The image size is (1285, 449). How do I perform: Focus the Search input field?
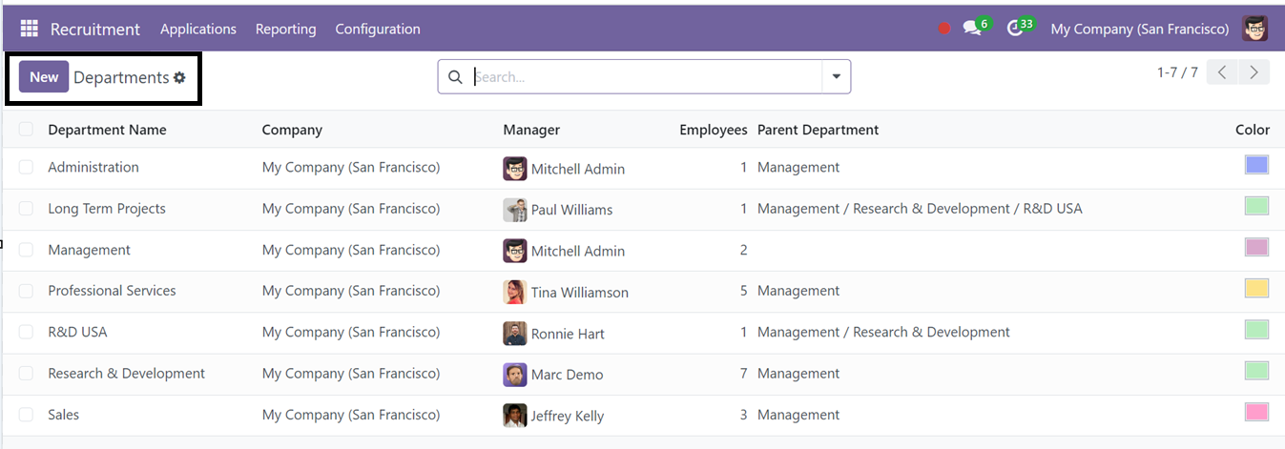[x=646, y=77]
